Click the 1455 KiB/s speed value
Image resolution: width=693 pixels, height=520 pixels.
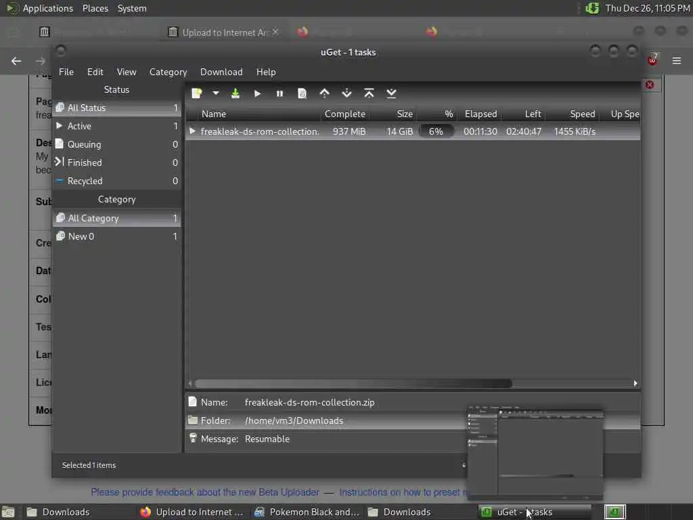tap(575, 131)
